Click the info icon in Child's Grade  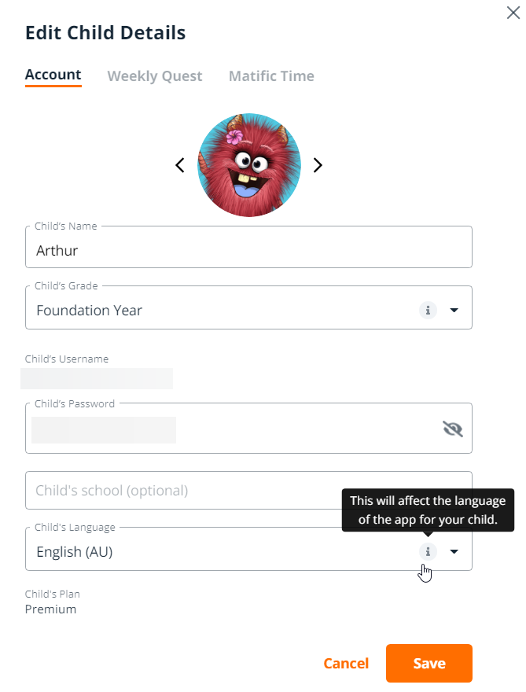[x=428, y=311]
